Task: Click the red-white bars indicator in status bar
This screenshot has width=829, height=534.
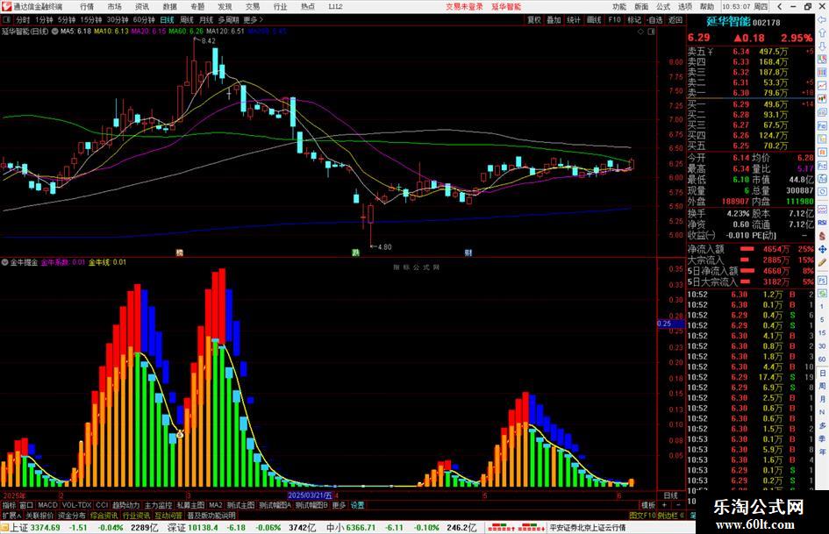Action: coord(516,528)
